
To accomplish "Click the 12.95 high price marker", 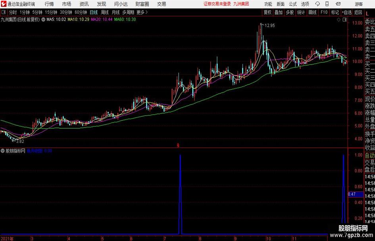I will (270, 26).
